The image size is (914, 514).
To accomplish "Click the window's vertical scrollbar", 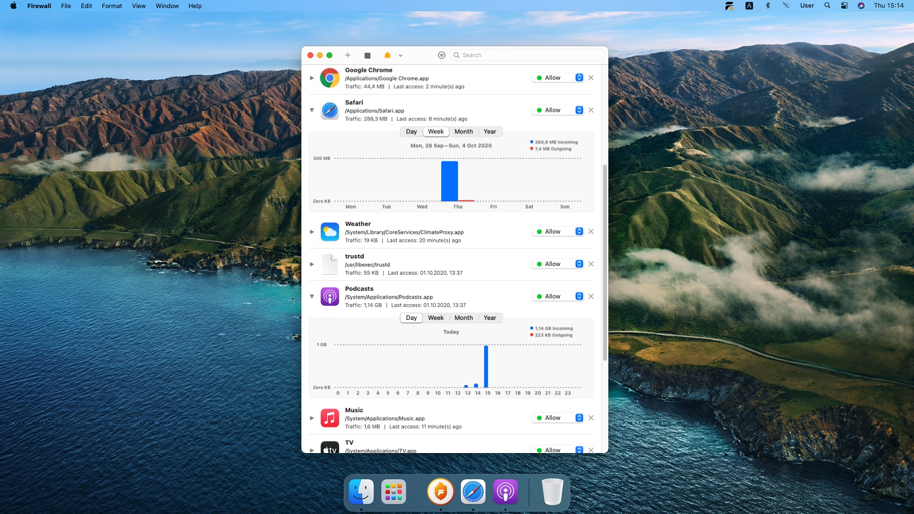I will (605, 262).
